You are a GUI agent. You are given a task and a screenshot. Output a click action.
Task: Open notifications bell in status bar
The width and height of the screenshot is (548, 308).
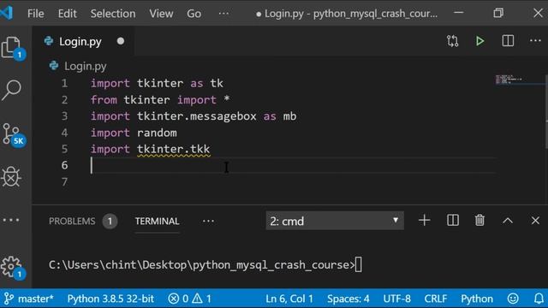(x=539, y=299)
